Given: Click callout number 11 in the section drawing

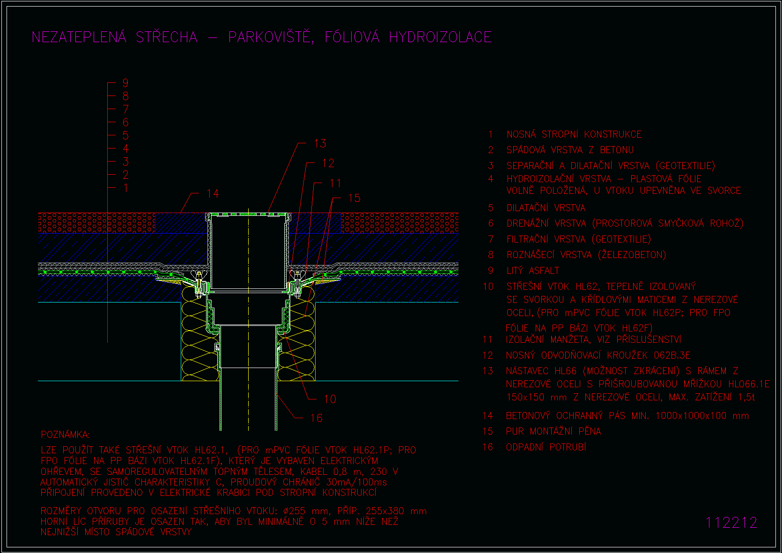Looking at the screenshot, I should (x=336, y=183).
